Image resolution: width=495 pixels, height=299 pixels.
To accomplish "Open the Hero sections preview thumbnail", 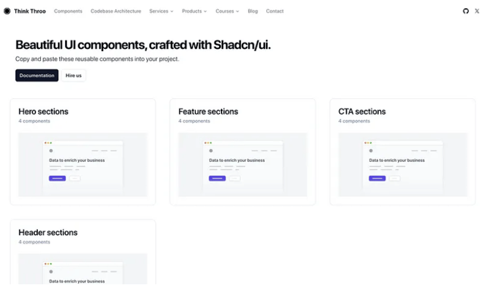I will click(x=83, y=164).
